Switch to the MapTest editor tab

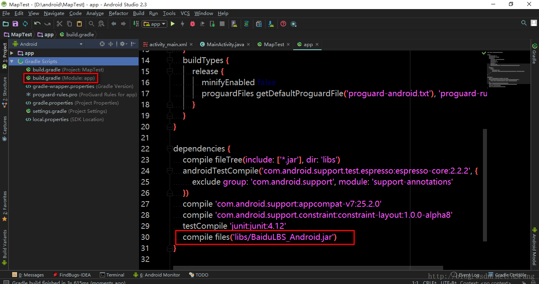click(274, 45)
